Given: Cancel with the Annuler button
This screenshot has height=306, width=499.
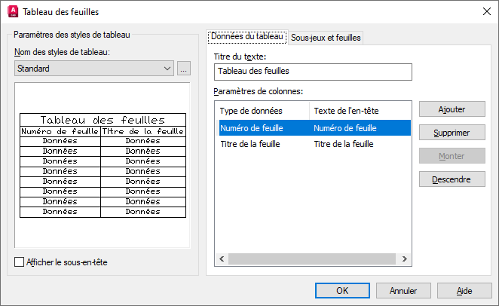Looking at the screenshot, I should coord(404,290).
